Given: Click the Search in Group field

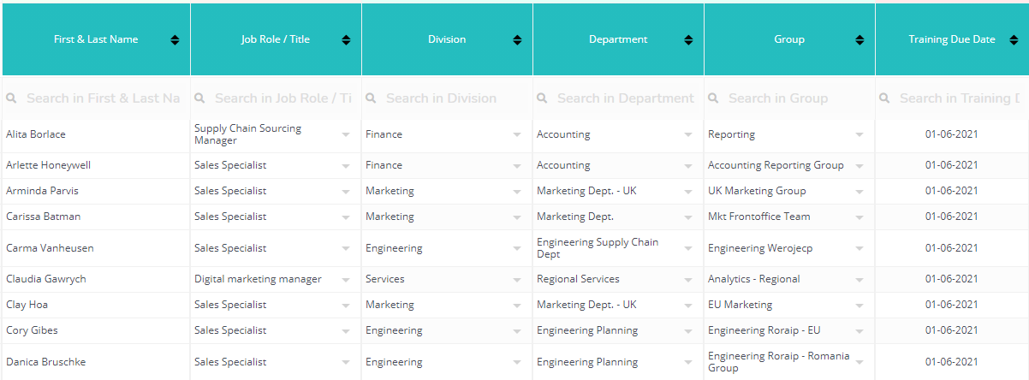Looking at the screenshot, I should click(789, 98).
